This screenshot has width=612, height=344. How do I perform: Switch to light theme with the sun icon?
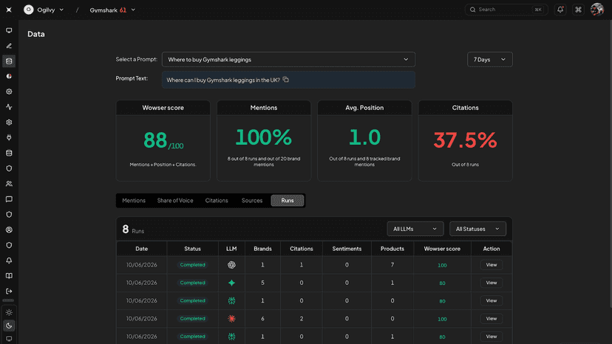(9, 312)
